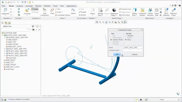Click the Name field containing BODY_SKEL_0005
Image resolution: width=182 pixels, height=102 pixels.
pos(133,48)
